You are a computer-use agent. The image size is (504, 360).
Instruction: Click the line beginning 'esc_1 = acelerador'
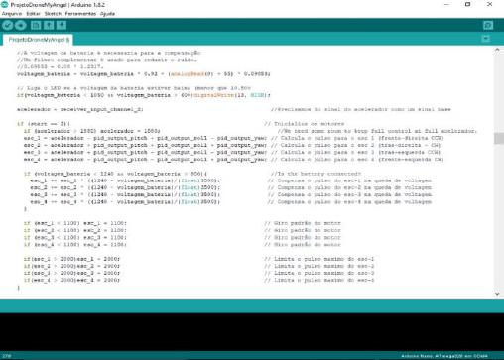[x=145, y=138]
